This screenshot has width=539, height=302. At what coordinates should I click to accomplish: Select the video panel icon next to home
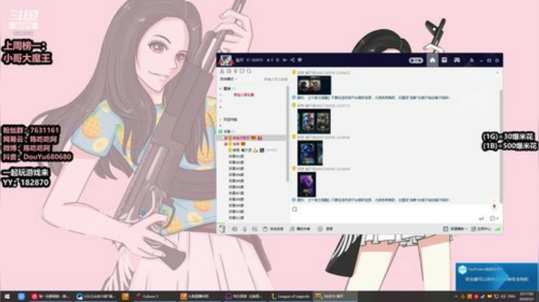(x=445, y=60)
